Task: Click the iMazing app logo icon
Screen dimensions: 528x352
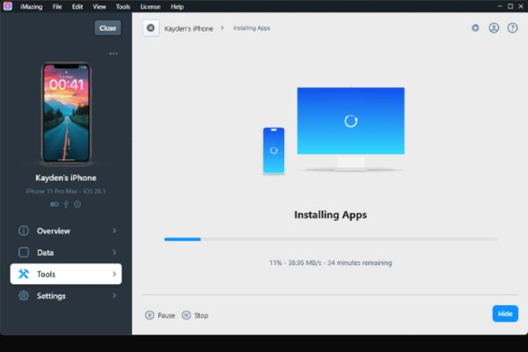Action: point(8,6)
